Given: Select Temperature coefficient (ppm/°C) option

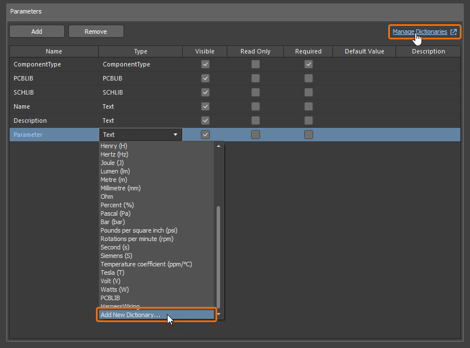Looking at the screenshot, I should tap(146, 264).
